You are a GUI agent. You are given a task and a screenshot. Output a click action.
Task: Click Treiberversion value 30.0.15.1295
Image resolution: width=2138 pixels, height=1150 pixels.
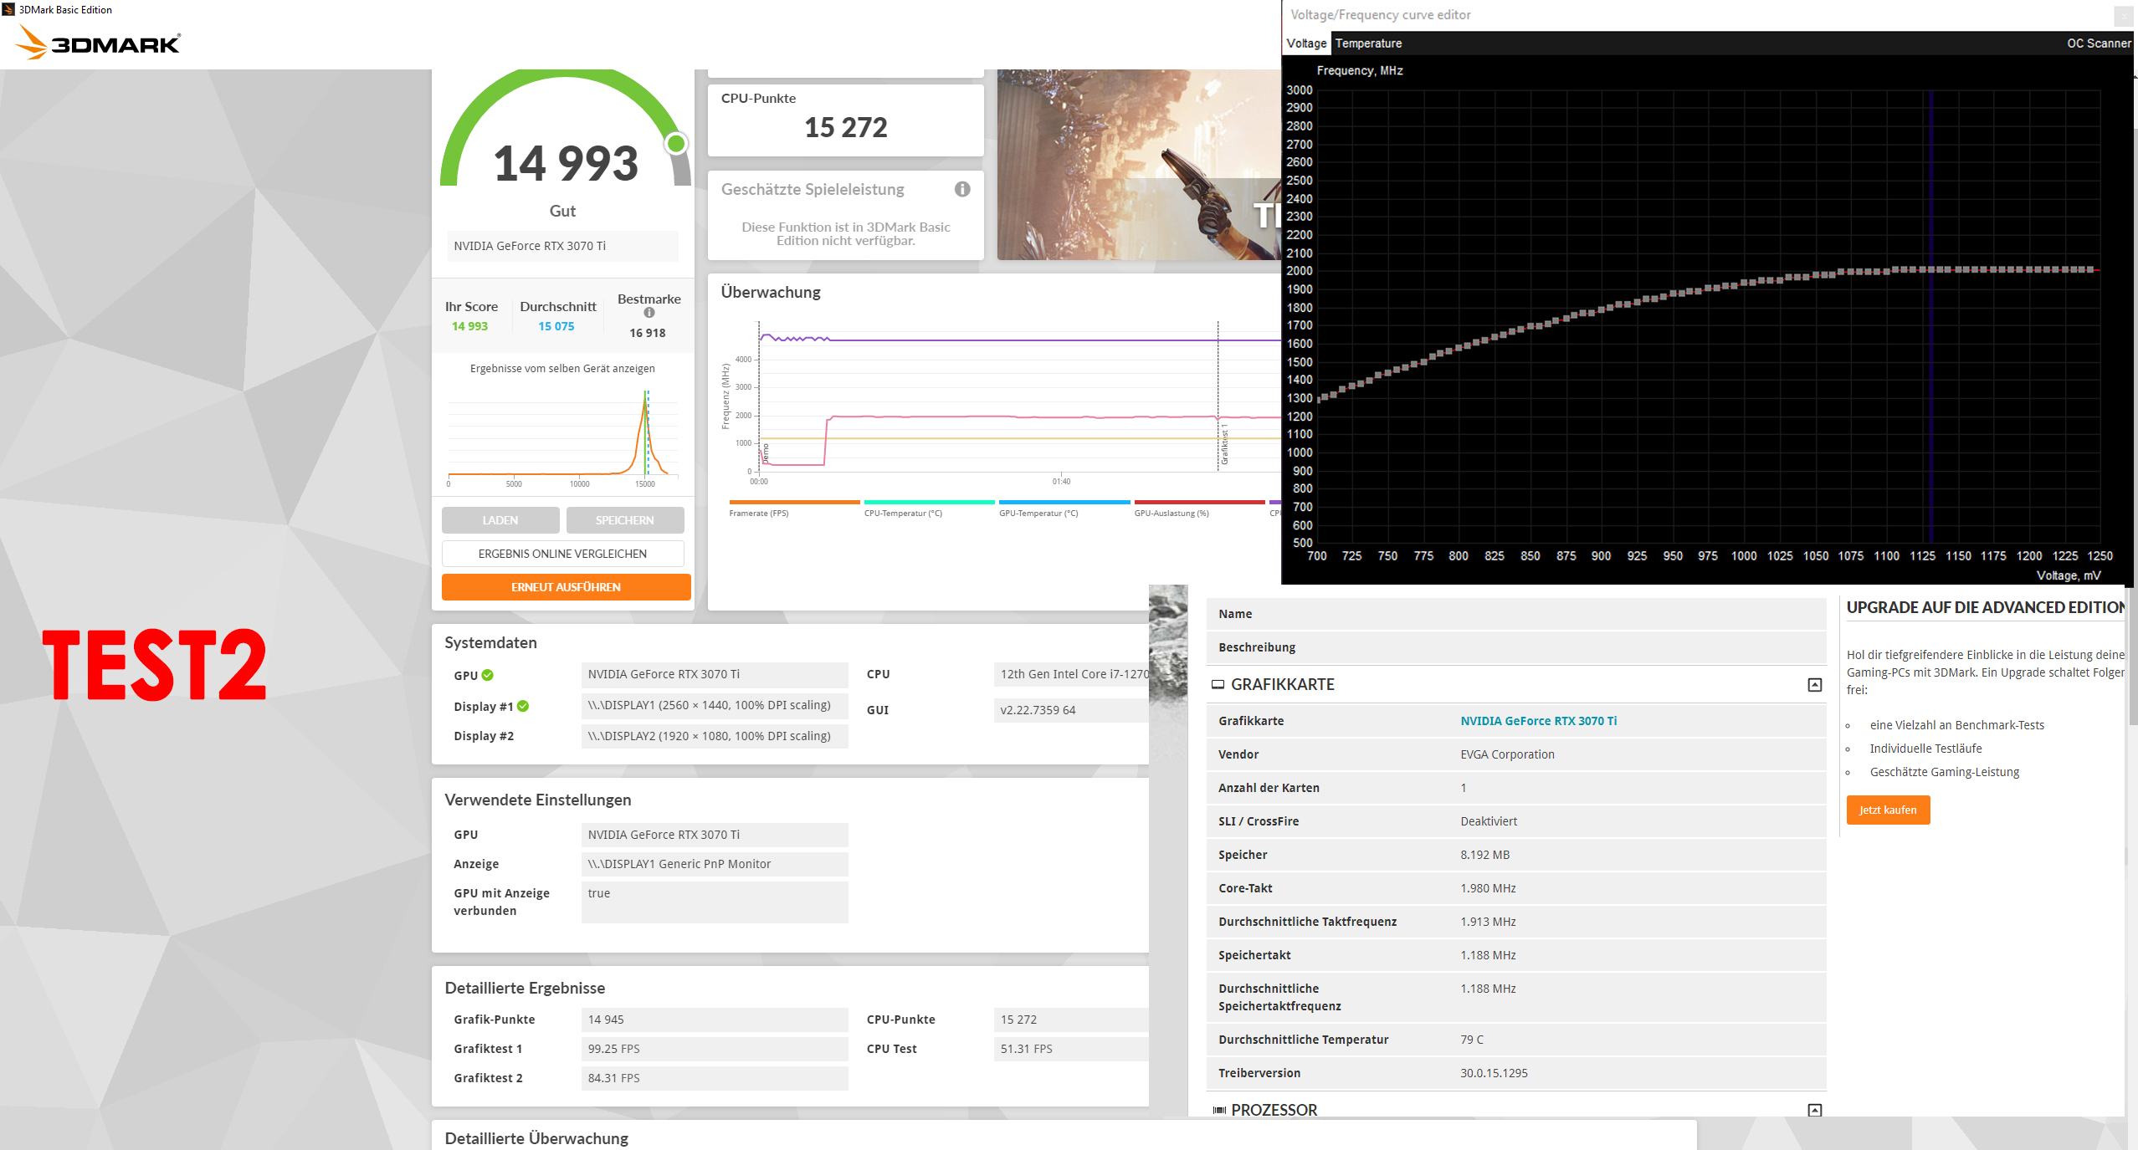(x=1494, y=1073)
